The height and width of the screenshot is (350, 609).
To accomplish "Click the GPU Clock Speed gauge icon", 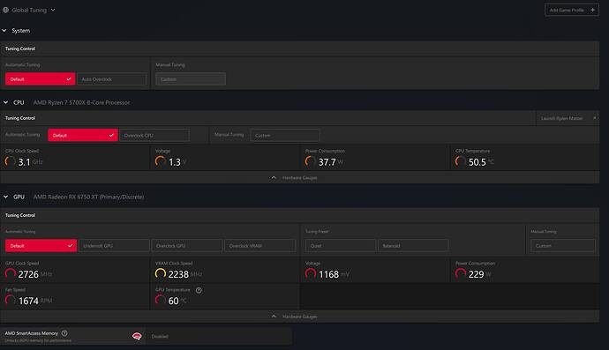I will point(10,274).
